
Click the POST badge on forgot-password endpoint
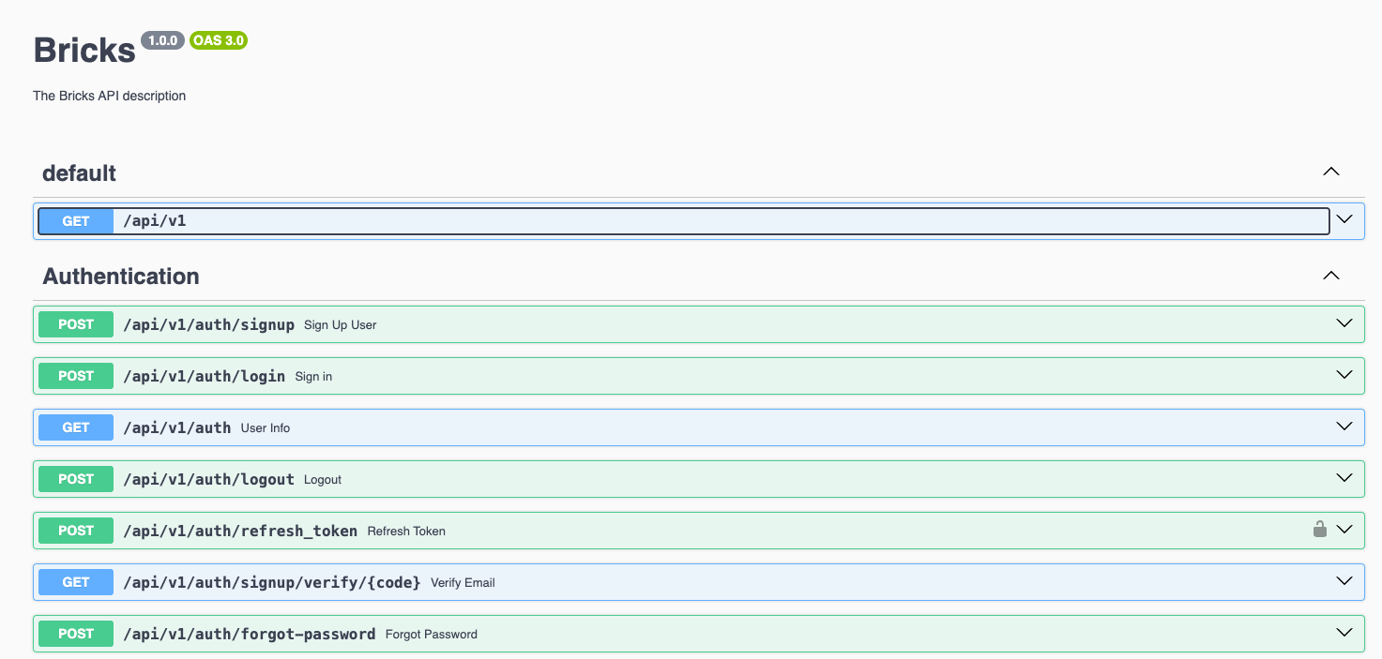(x=75, y=634)
